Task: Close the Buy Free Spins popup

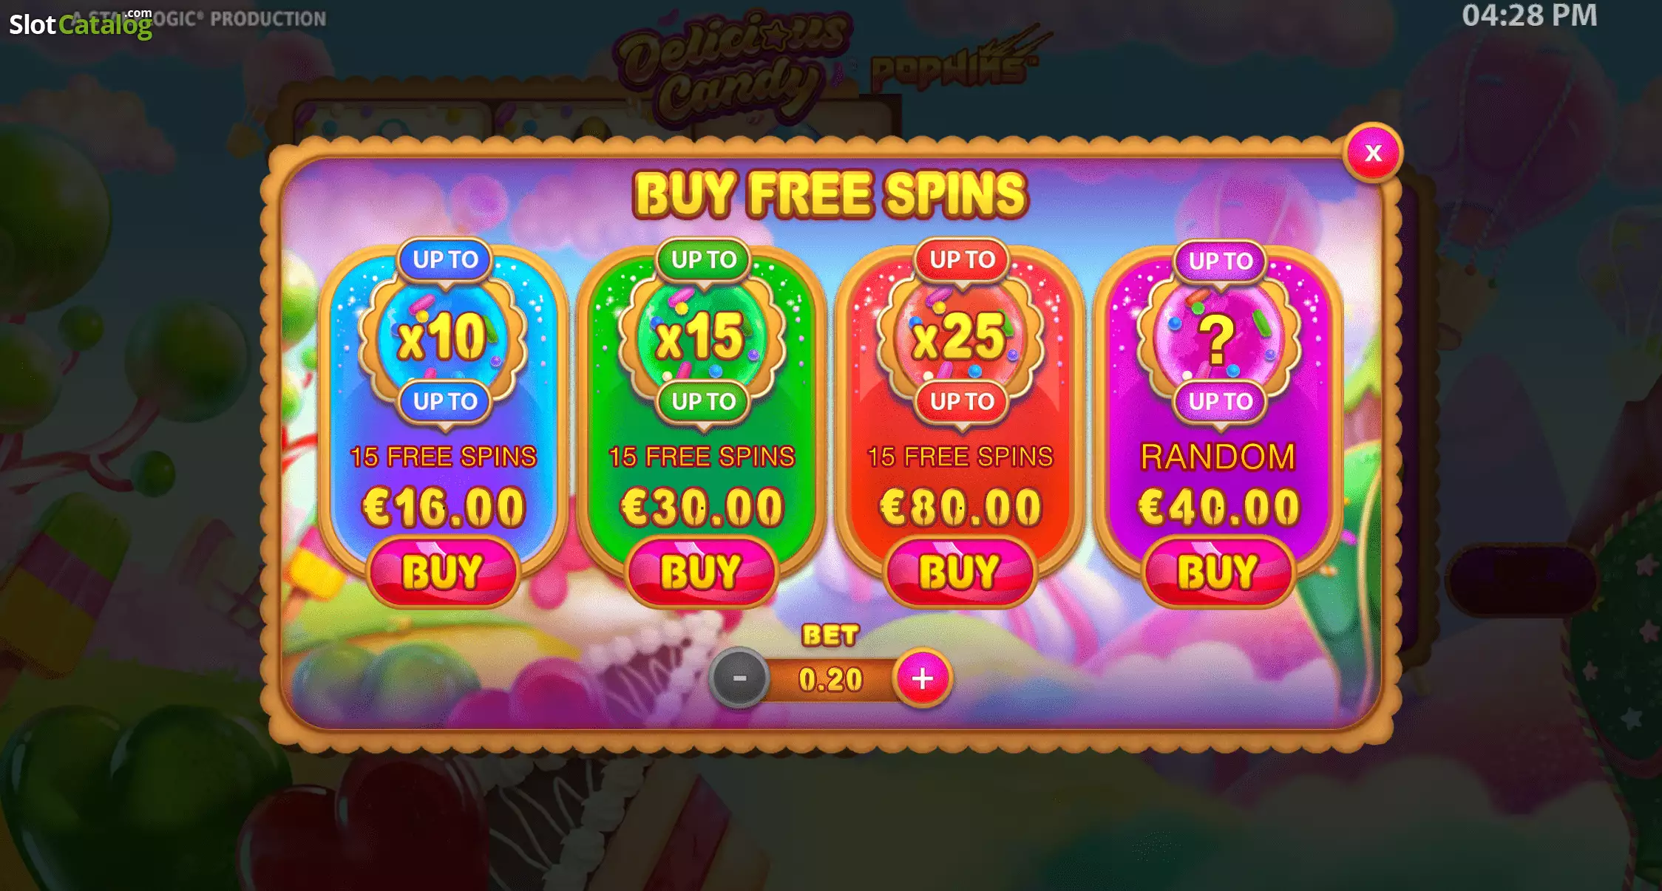Action: click(x=1373, y=152)
